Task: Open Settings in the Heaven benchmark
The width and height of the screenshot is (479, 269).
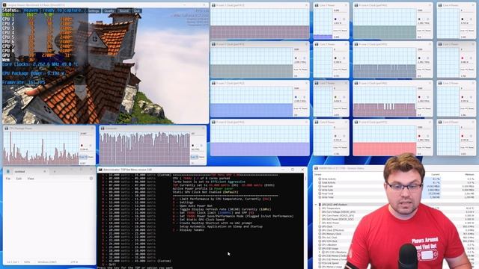Action: click(x=94, y=11)
